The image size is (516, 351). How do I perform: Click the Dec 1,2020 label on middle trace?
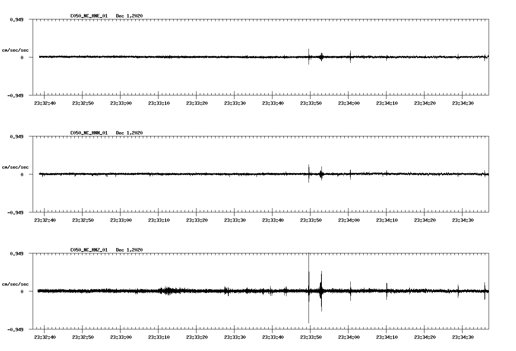[x=130, y=133]
